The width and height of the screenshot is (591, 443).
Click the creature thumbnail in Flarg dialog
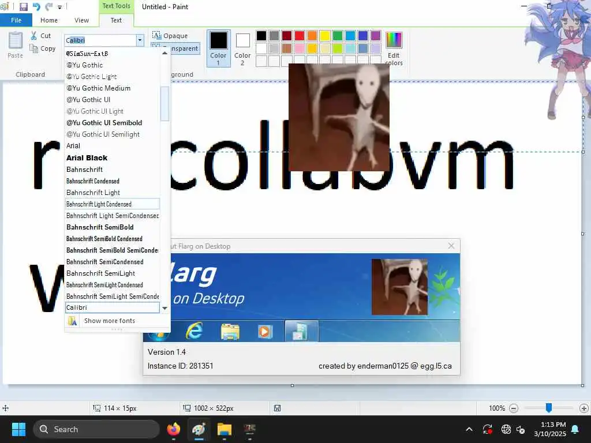[x=399, y=287]
